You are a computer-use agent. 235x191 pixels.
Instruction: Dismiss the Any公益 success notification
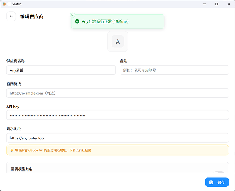pyautogui.click(x=72, y=15)
